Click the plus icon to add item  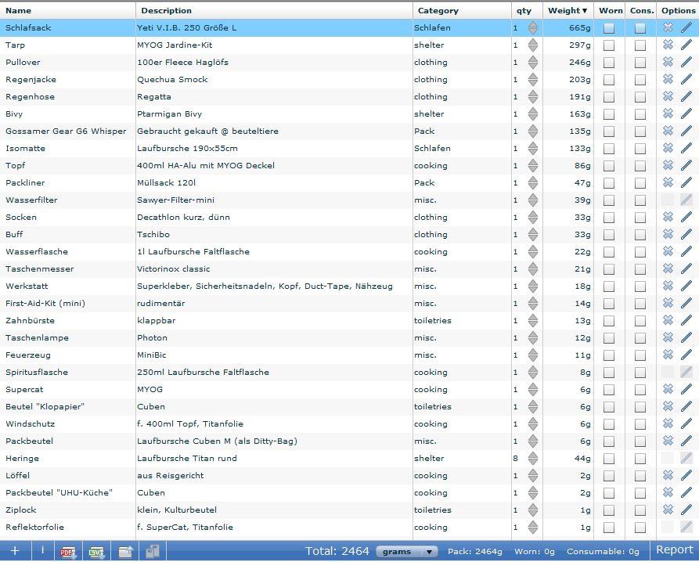[x=14, y=551]
